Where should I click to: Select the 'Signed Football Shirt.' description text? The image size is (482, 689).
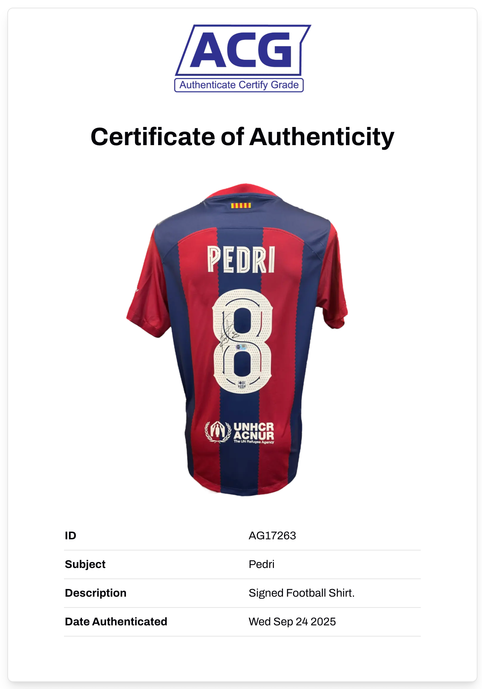302,593
